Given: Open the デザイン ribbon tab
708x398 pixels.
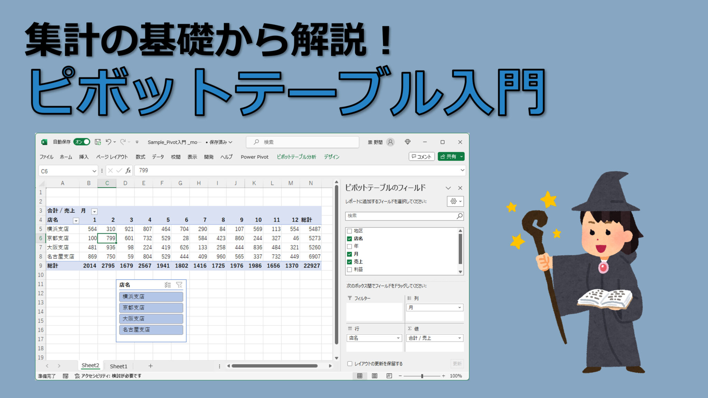Looking at the screenshot, I should pos(332,157).
